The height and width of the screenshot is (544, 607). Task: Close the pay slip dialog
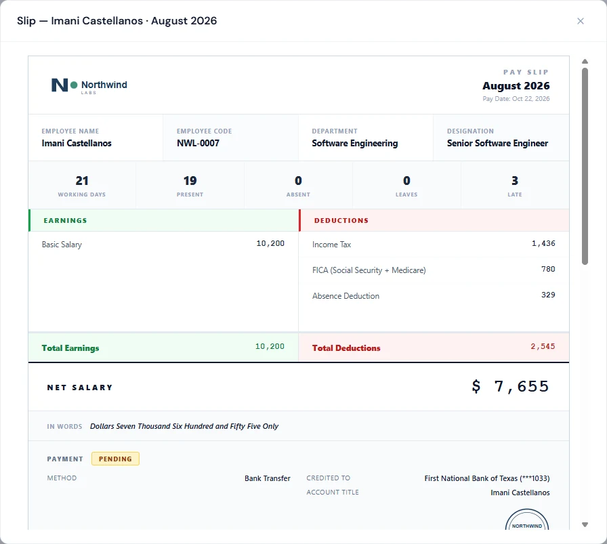click(x=581, y=21)
